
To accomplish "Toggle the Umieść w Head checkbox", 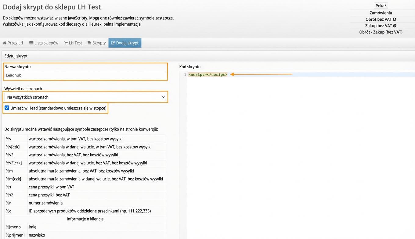I will 7,108.
